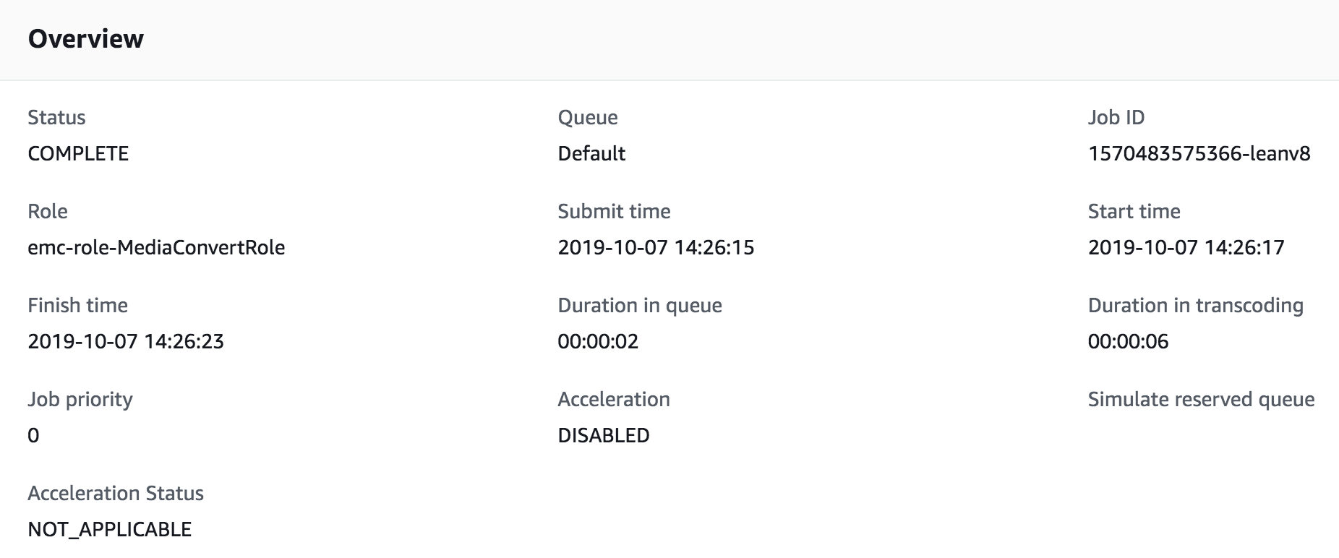Select the NOT_APPLICABLE acceleration status value
Screen dimensions: 1339x558
[110, 529]
